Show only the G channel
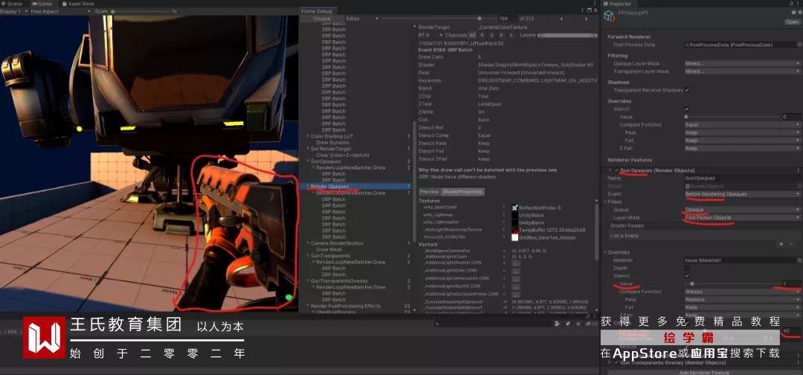Viewport: 803px width, 375px height. tap(491, 36)
